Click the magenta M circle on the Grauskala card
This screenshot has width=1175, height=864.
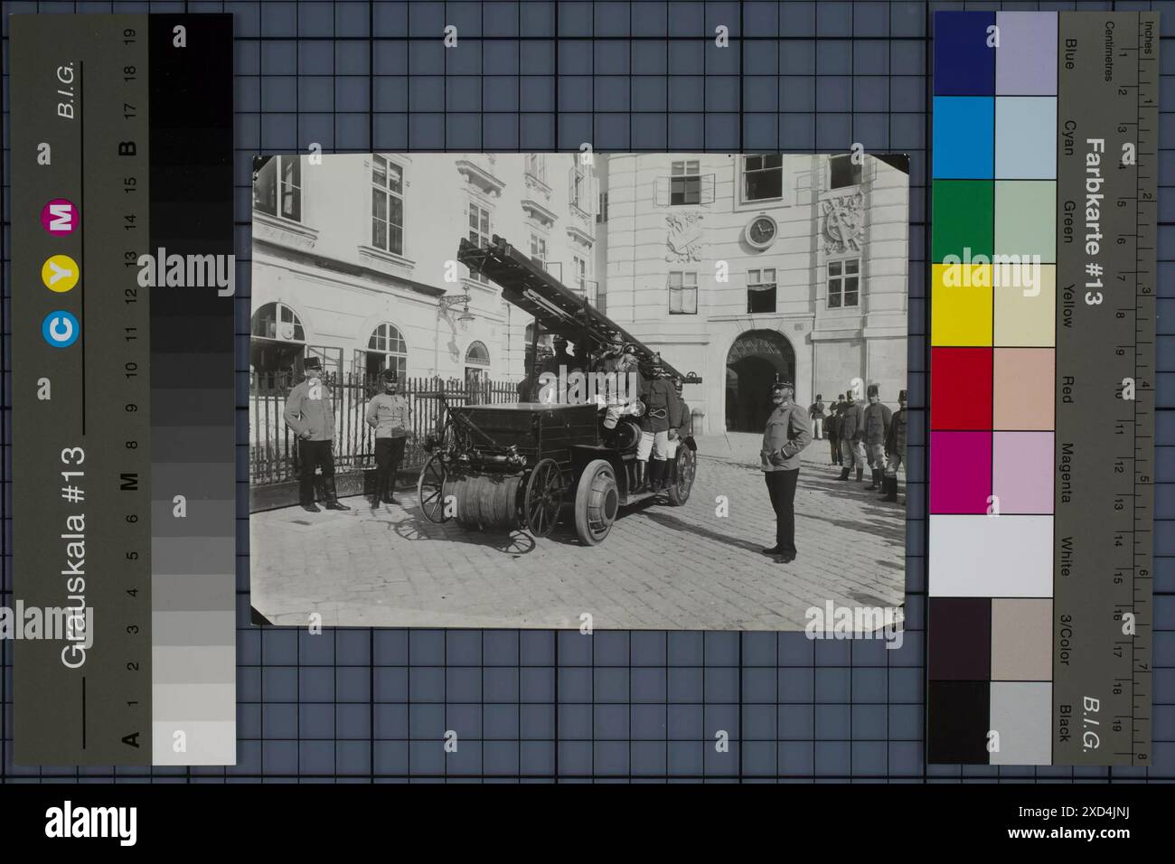click(x=61, y=217)
